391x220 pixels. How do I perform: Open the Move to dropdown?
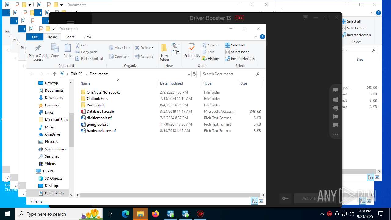tap(120, 48)
